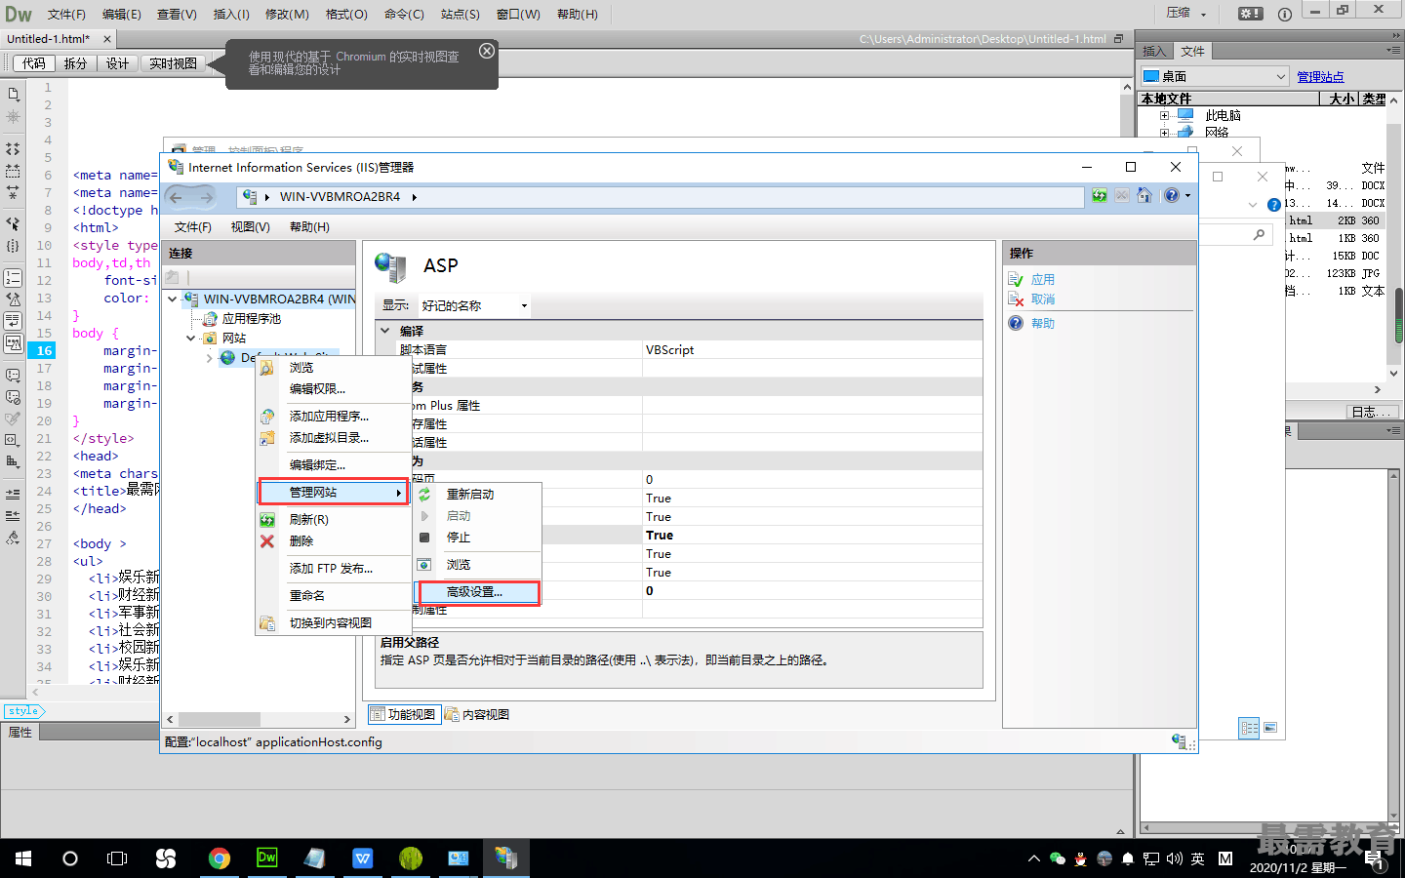Open the 显示 好记的名称 dropdown
This screenshot has width=1405, height=878.
click(475, 305)
